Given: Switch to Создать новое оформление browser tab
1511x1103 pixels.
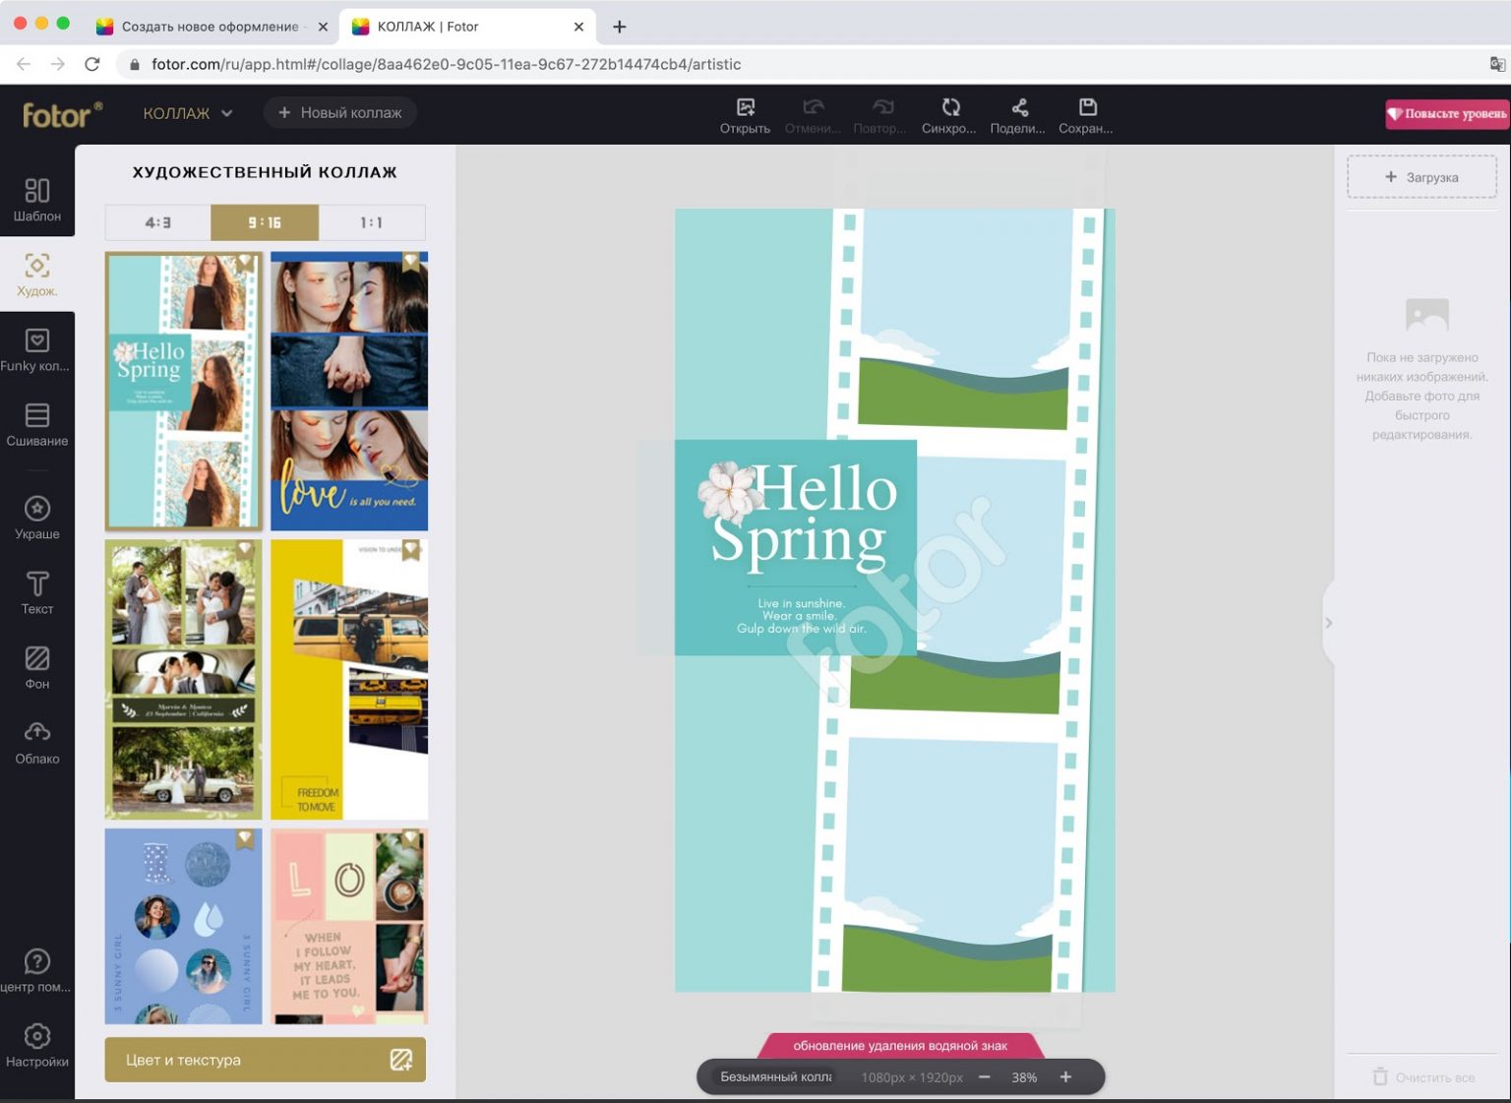Looking at the screenshot, I should coord(210,27).
